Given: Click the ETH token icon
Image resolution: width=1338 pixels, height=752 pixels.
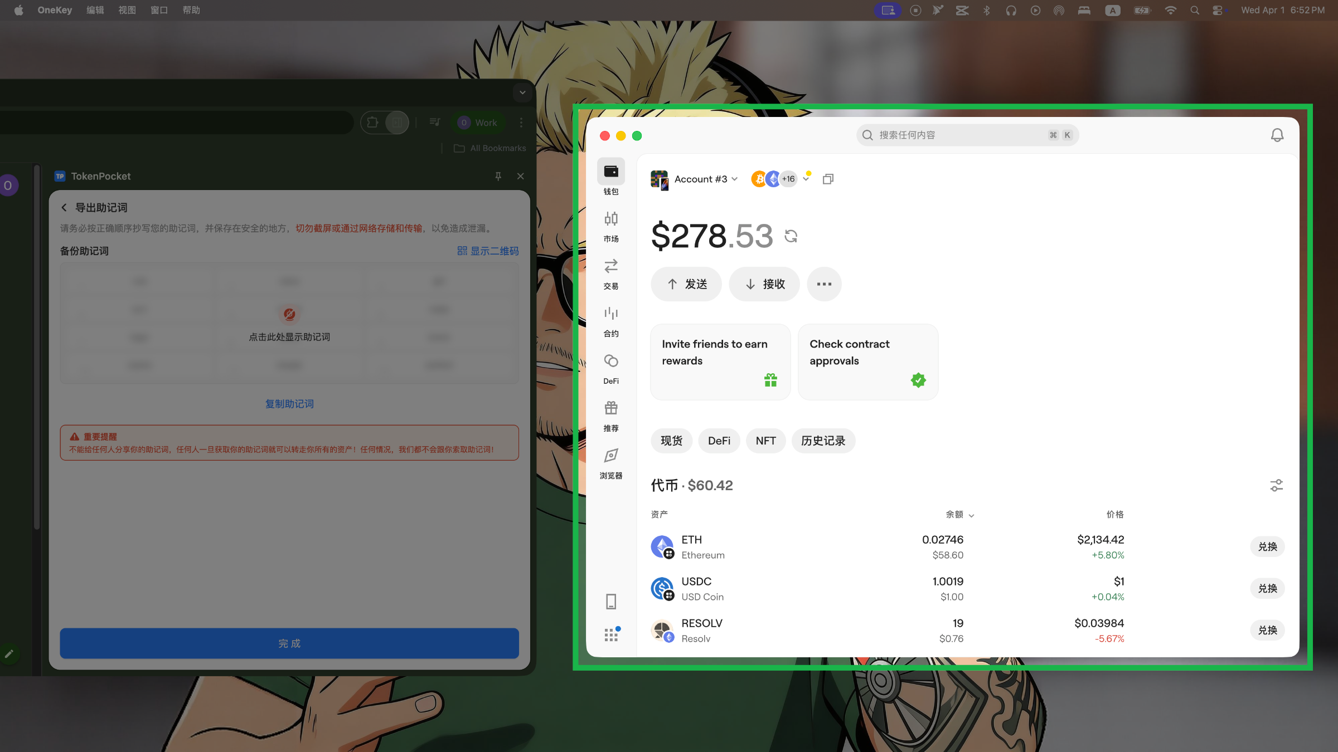Looking at the screenshot, I should [662, 547].
